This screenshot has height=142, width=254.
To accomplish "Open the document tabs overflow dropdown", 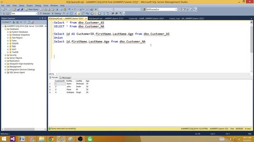I will tap(251, 19).
